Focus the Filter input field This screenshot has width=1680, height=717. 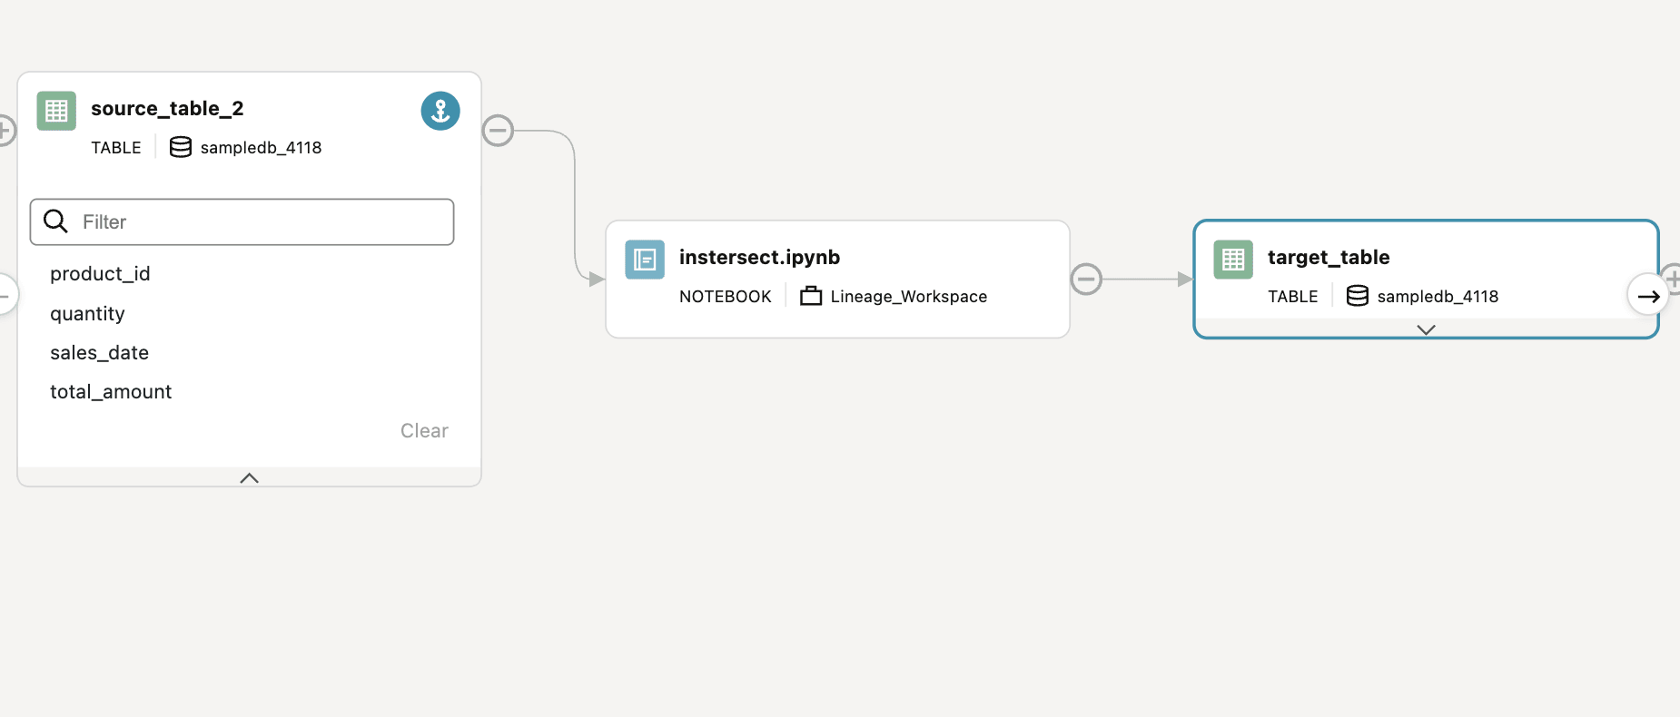(x=242, y=221)
